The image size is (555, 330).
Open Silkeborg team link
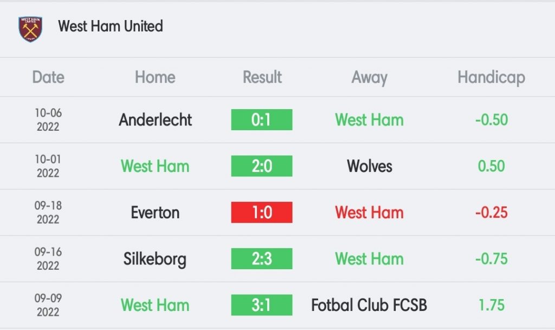pos(154,259)
